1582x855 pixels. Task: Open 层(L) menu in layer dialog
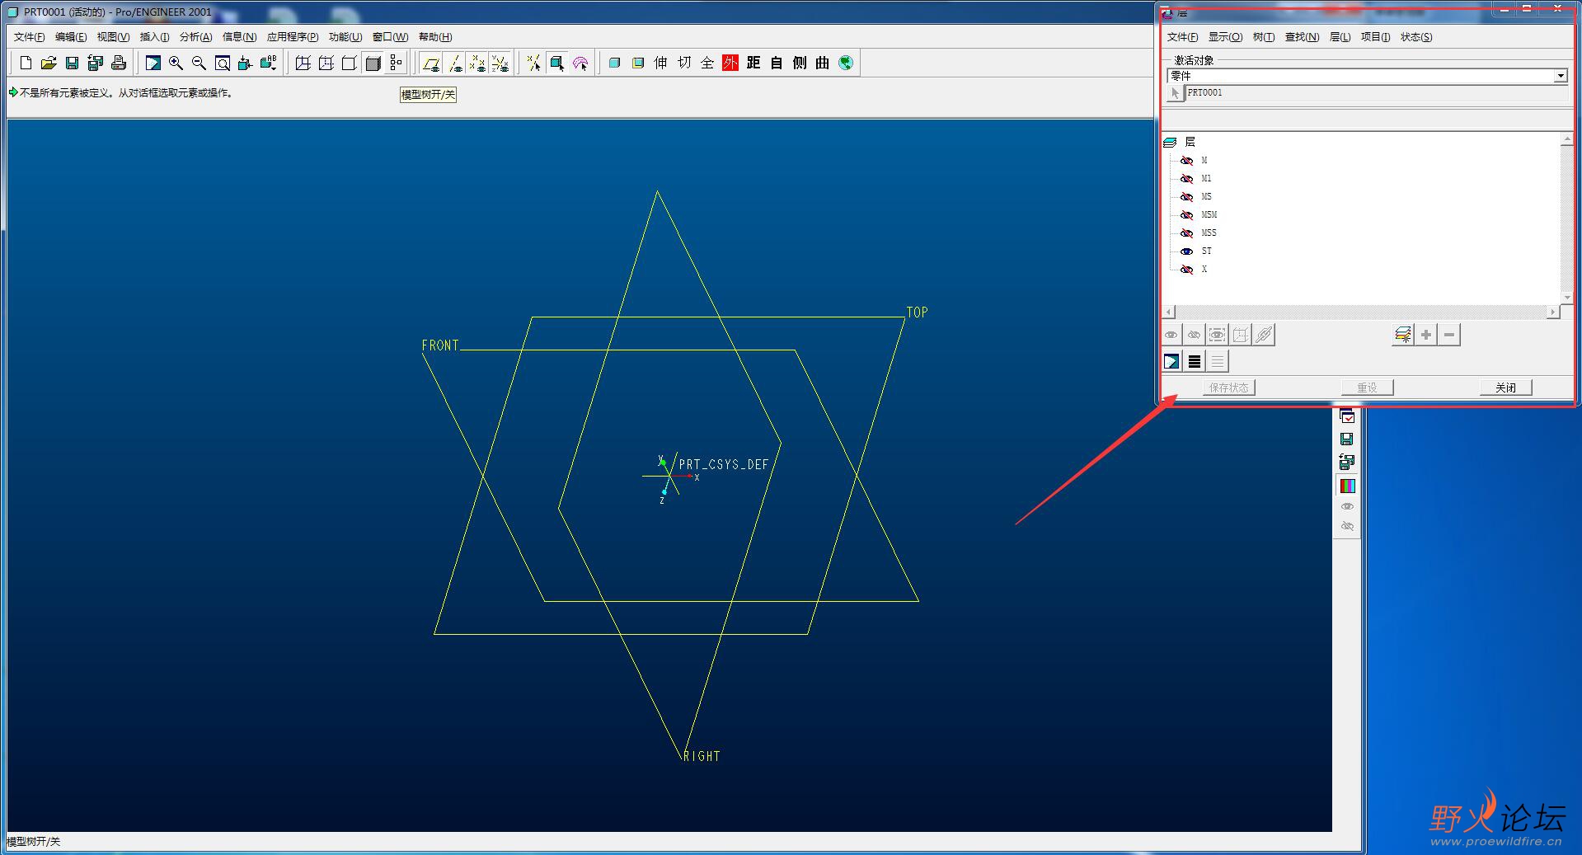tap(1340, 37)
